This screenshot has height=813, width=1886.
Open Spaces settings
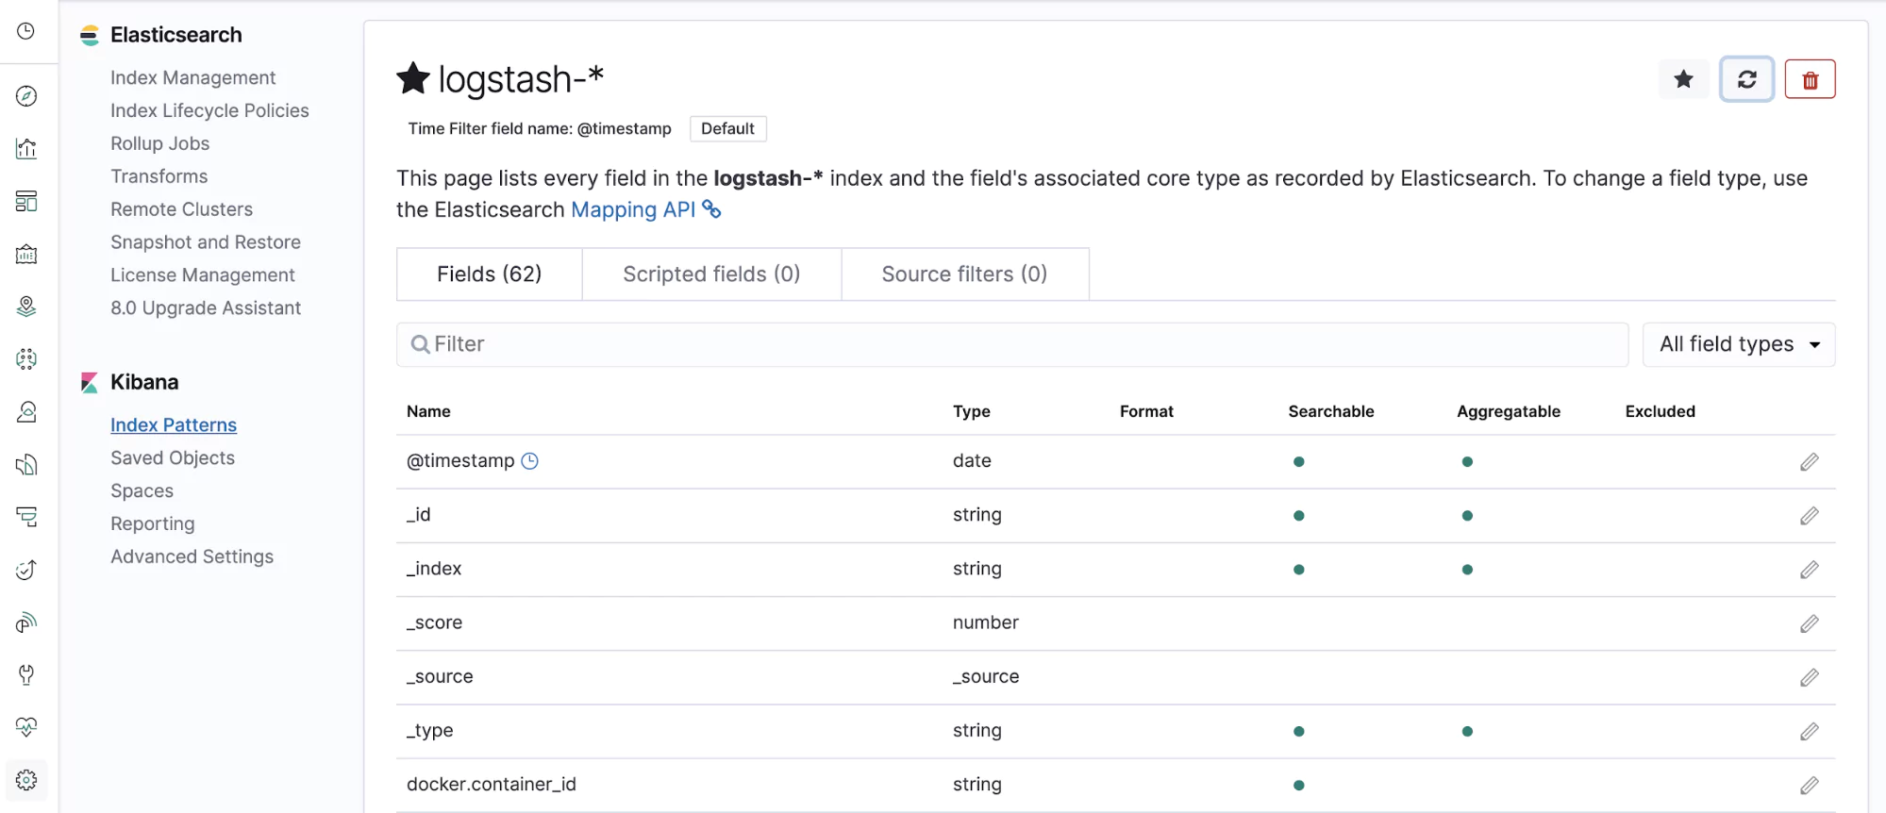142,491
